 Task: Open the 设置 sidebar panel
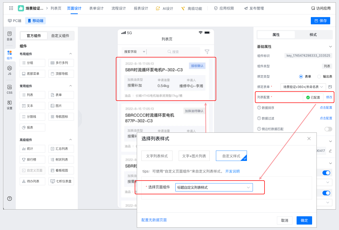coord(10,105)
